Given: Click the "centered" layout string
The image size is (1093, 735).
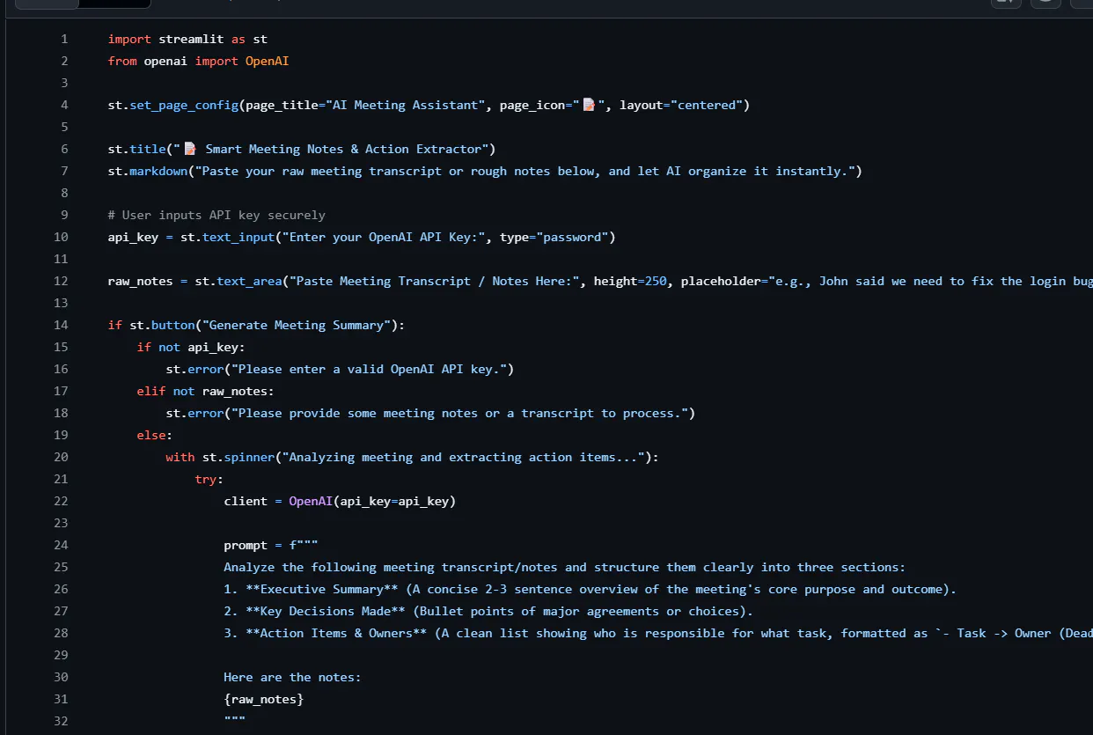Looking at the screenshot, I should coord(706,105).
